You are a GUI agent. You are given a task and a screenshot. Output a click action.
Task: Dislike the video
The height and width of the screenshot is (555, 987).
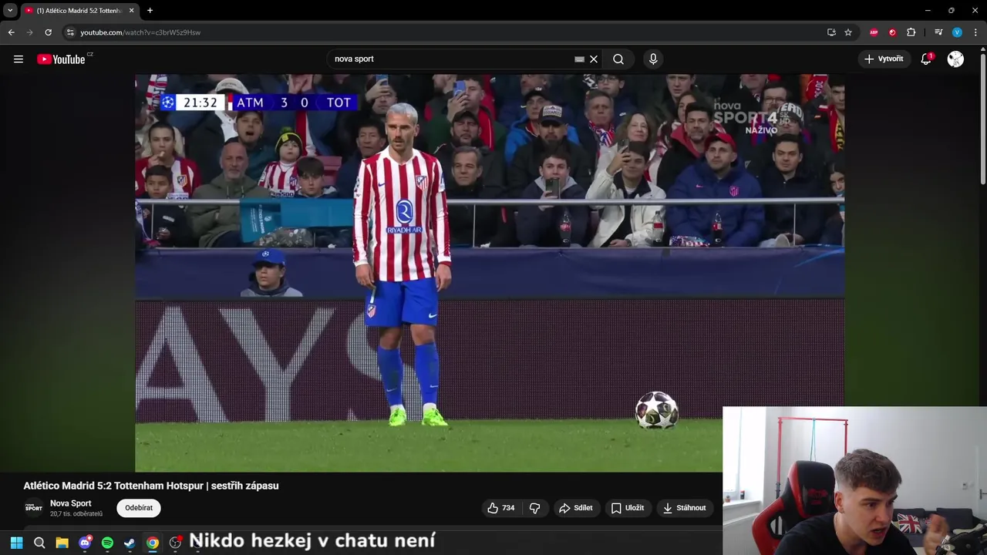click(534, 508)
